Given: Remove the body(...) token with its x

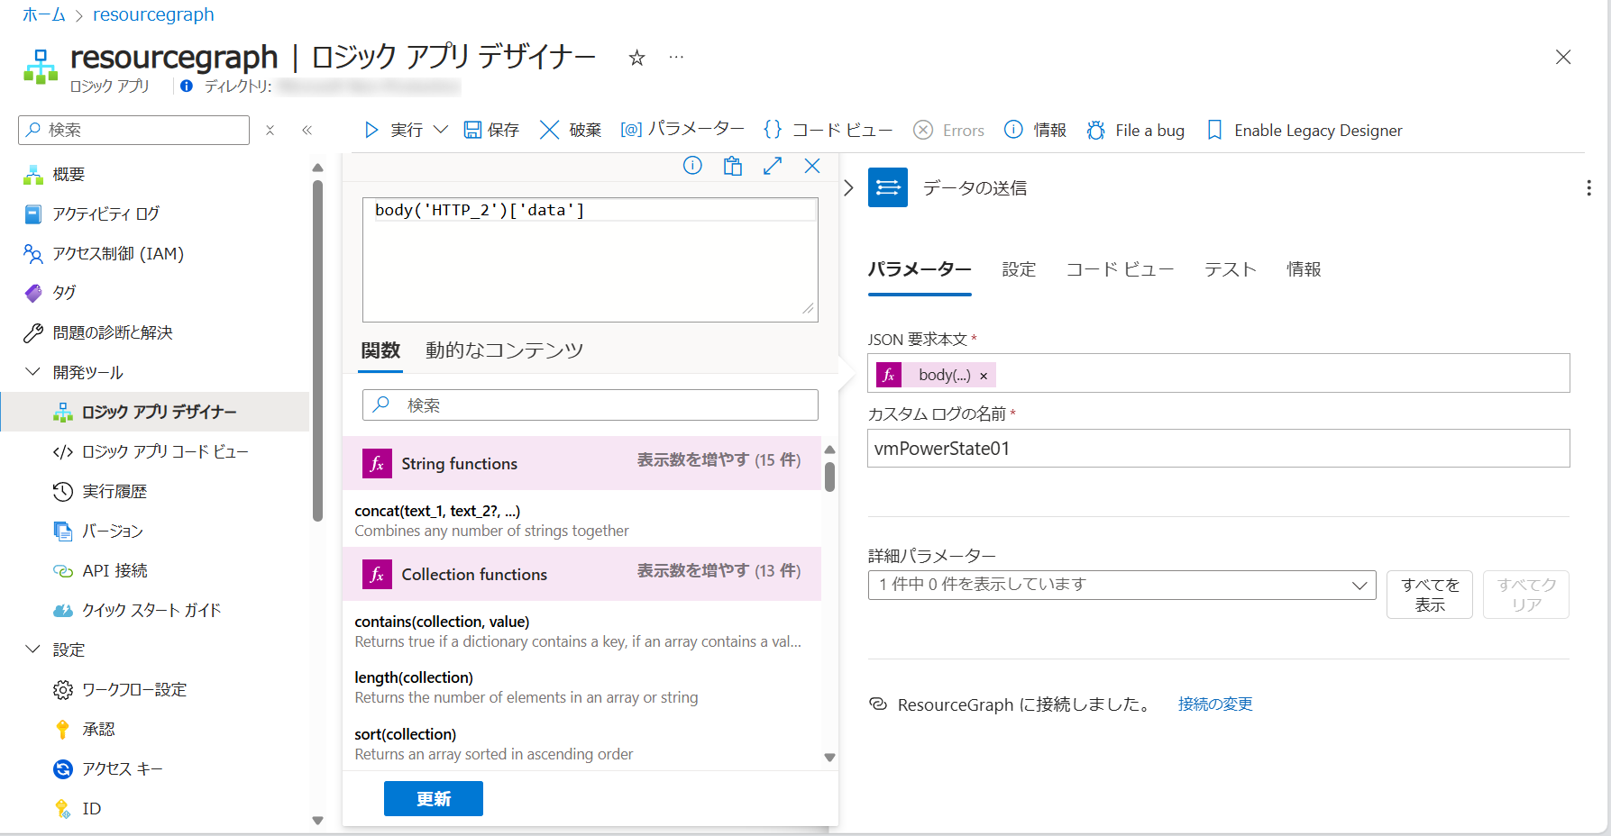Looking at the screenshot, I should coord(984,376).
